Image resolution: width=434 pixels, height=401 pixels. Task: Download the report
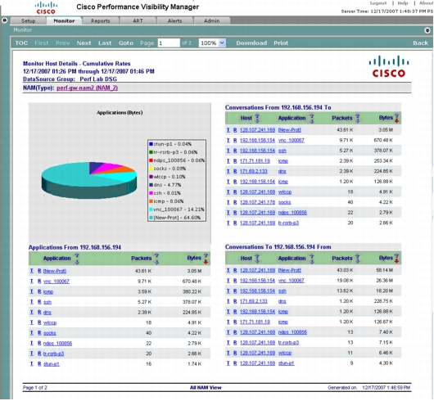(251, 43)
